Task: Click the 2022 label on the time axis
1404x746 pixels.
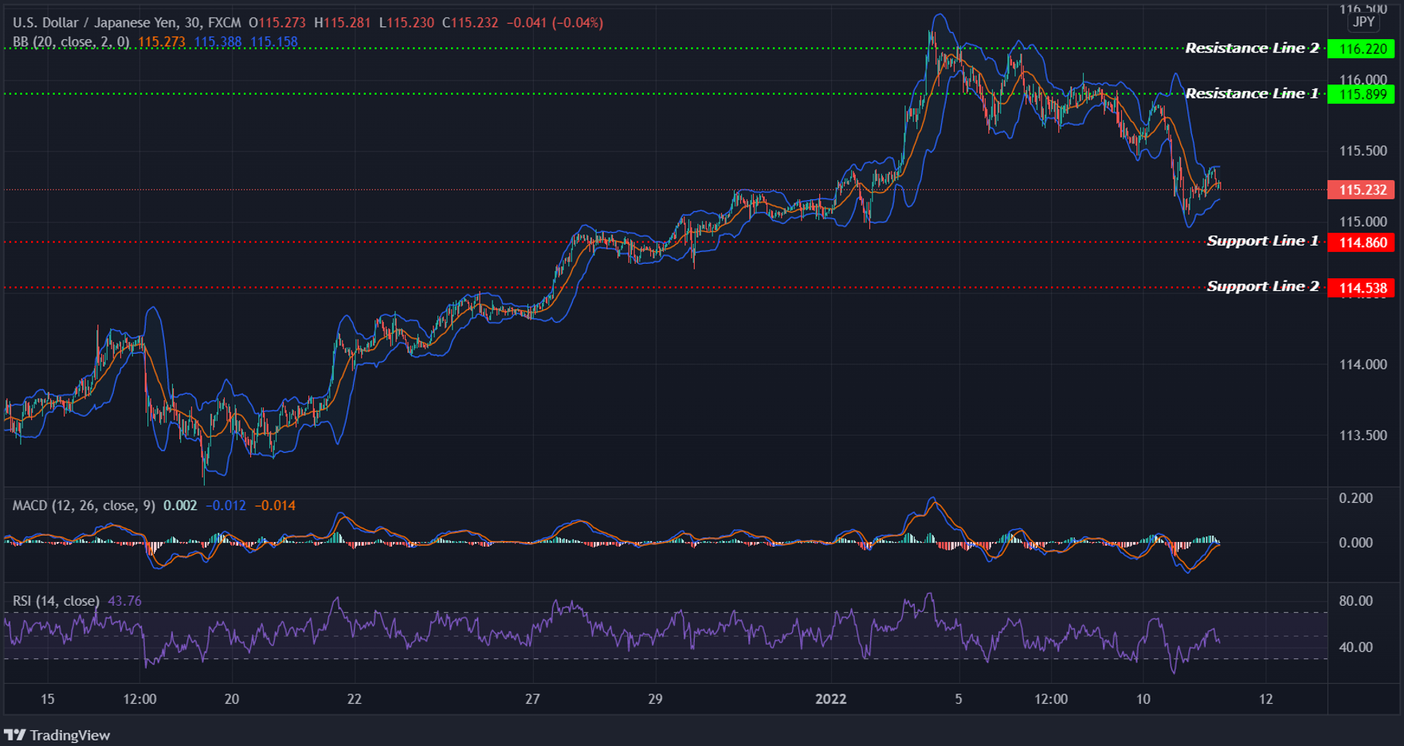Action: tap(831, 700)
